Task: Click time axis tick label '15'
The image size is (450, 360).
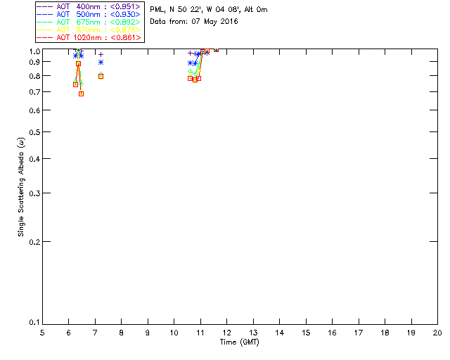Action: click(x=306, y=333)
